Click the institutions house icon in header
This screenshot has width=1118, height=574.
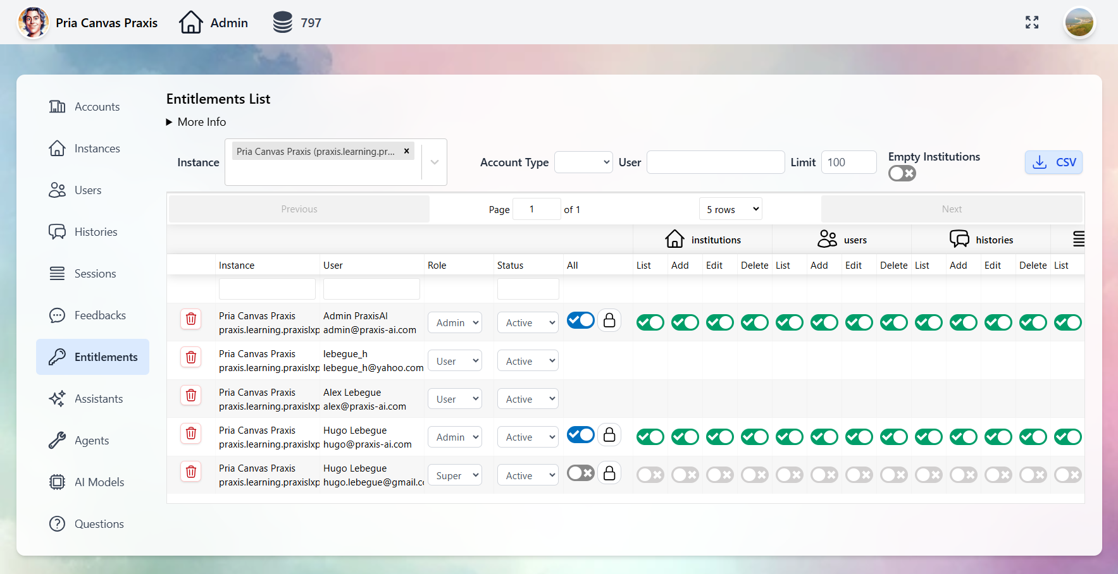coord(674,239)
